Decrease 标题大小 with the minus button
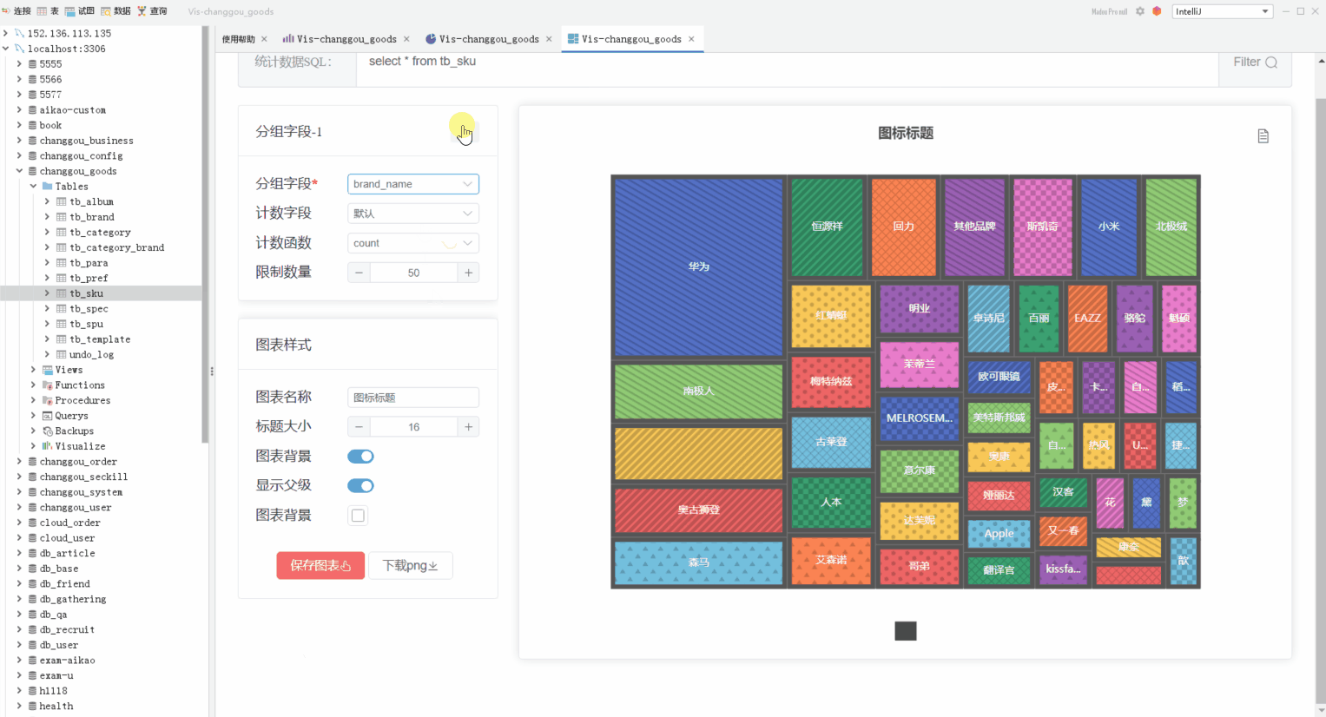 359,427
